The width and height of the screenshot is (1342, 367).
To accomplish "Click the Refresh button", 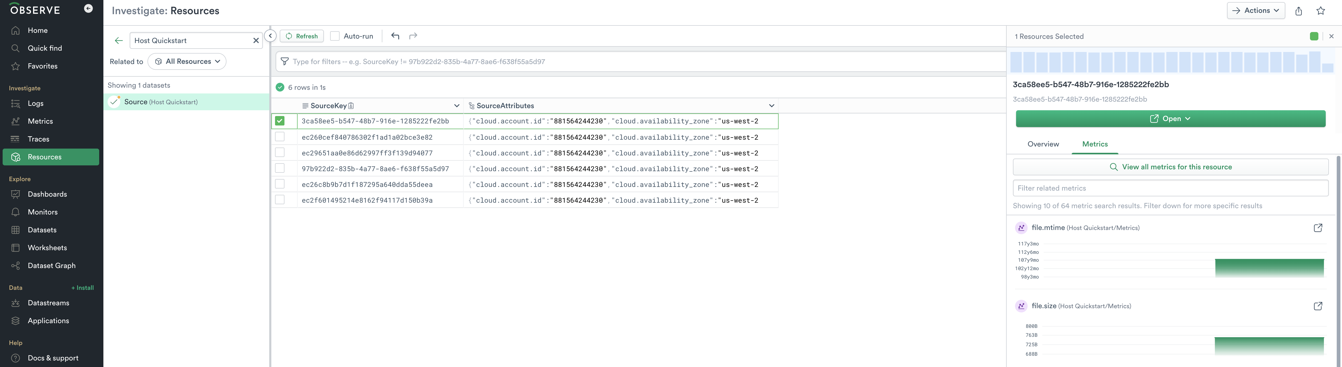I will coord(302,36).
